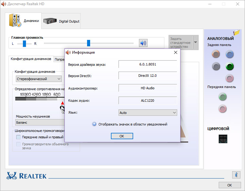Click the sound driver version field 6.0.1.8051
245x191 pixels.
[148, 64]
